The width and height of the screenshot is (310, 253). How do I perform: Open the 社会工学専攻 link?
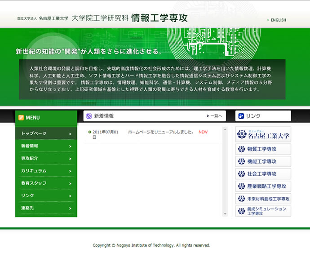coord(263,174)
